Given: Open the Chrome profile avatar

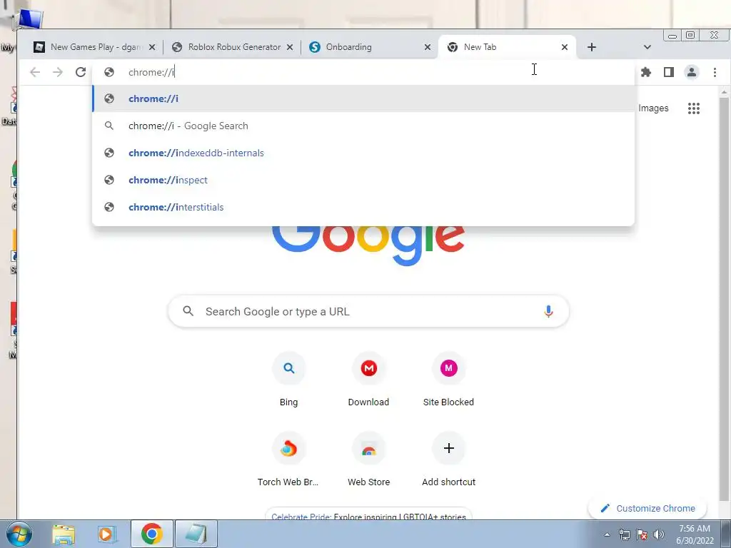Looking at the screenshot, I should pos(691,72).
